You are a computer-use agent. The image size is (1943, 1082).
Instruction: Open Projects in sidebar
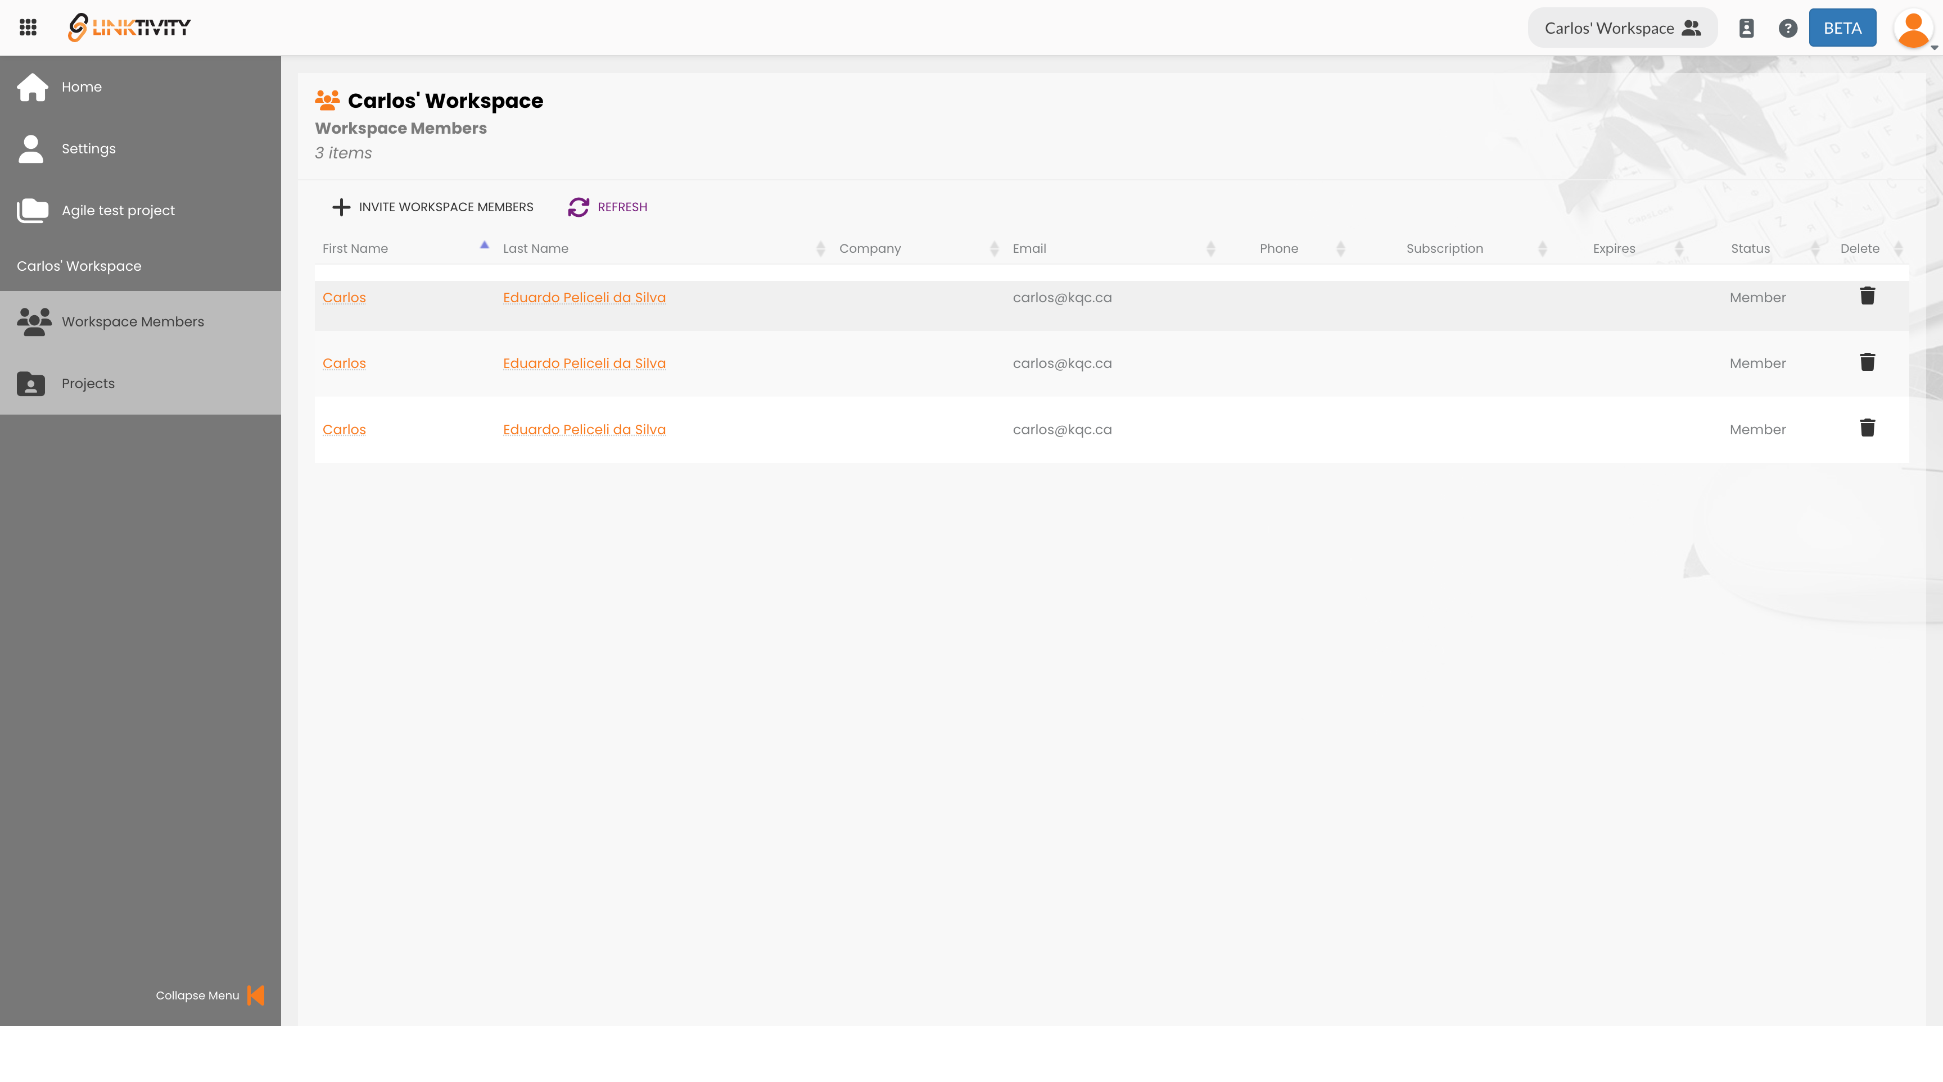pyautogui.click(x=141, y=384)
